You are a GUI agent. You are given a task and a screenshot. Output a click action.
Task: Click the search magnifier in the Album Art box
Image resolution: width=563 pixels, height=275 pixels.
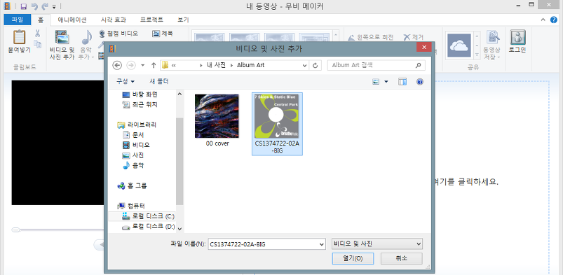coord(418,65)
